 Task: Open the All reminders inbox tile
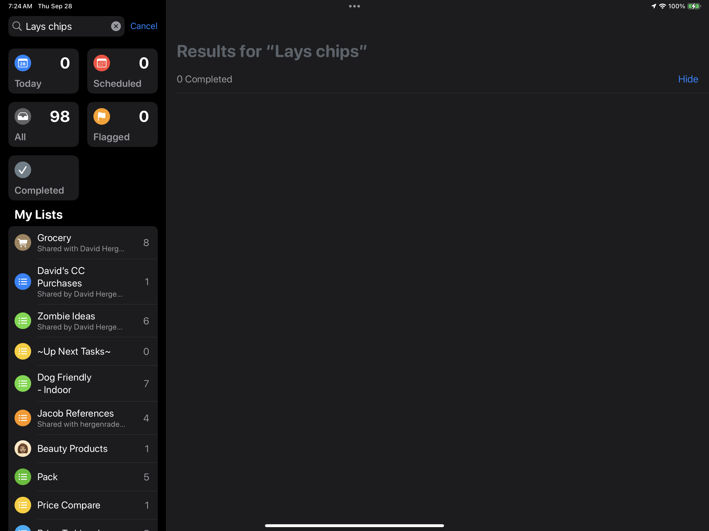[44, 125]
